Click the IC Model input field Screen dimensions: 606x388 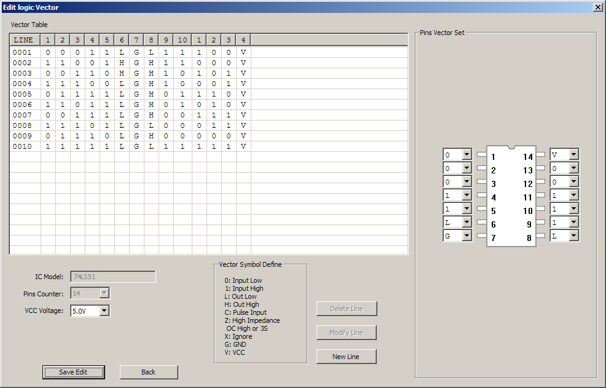112,276
